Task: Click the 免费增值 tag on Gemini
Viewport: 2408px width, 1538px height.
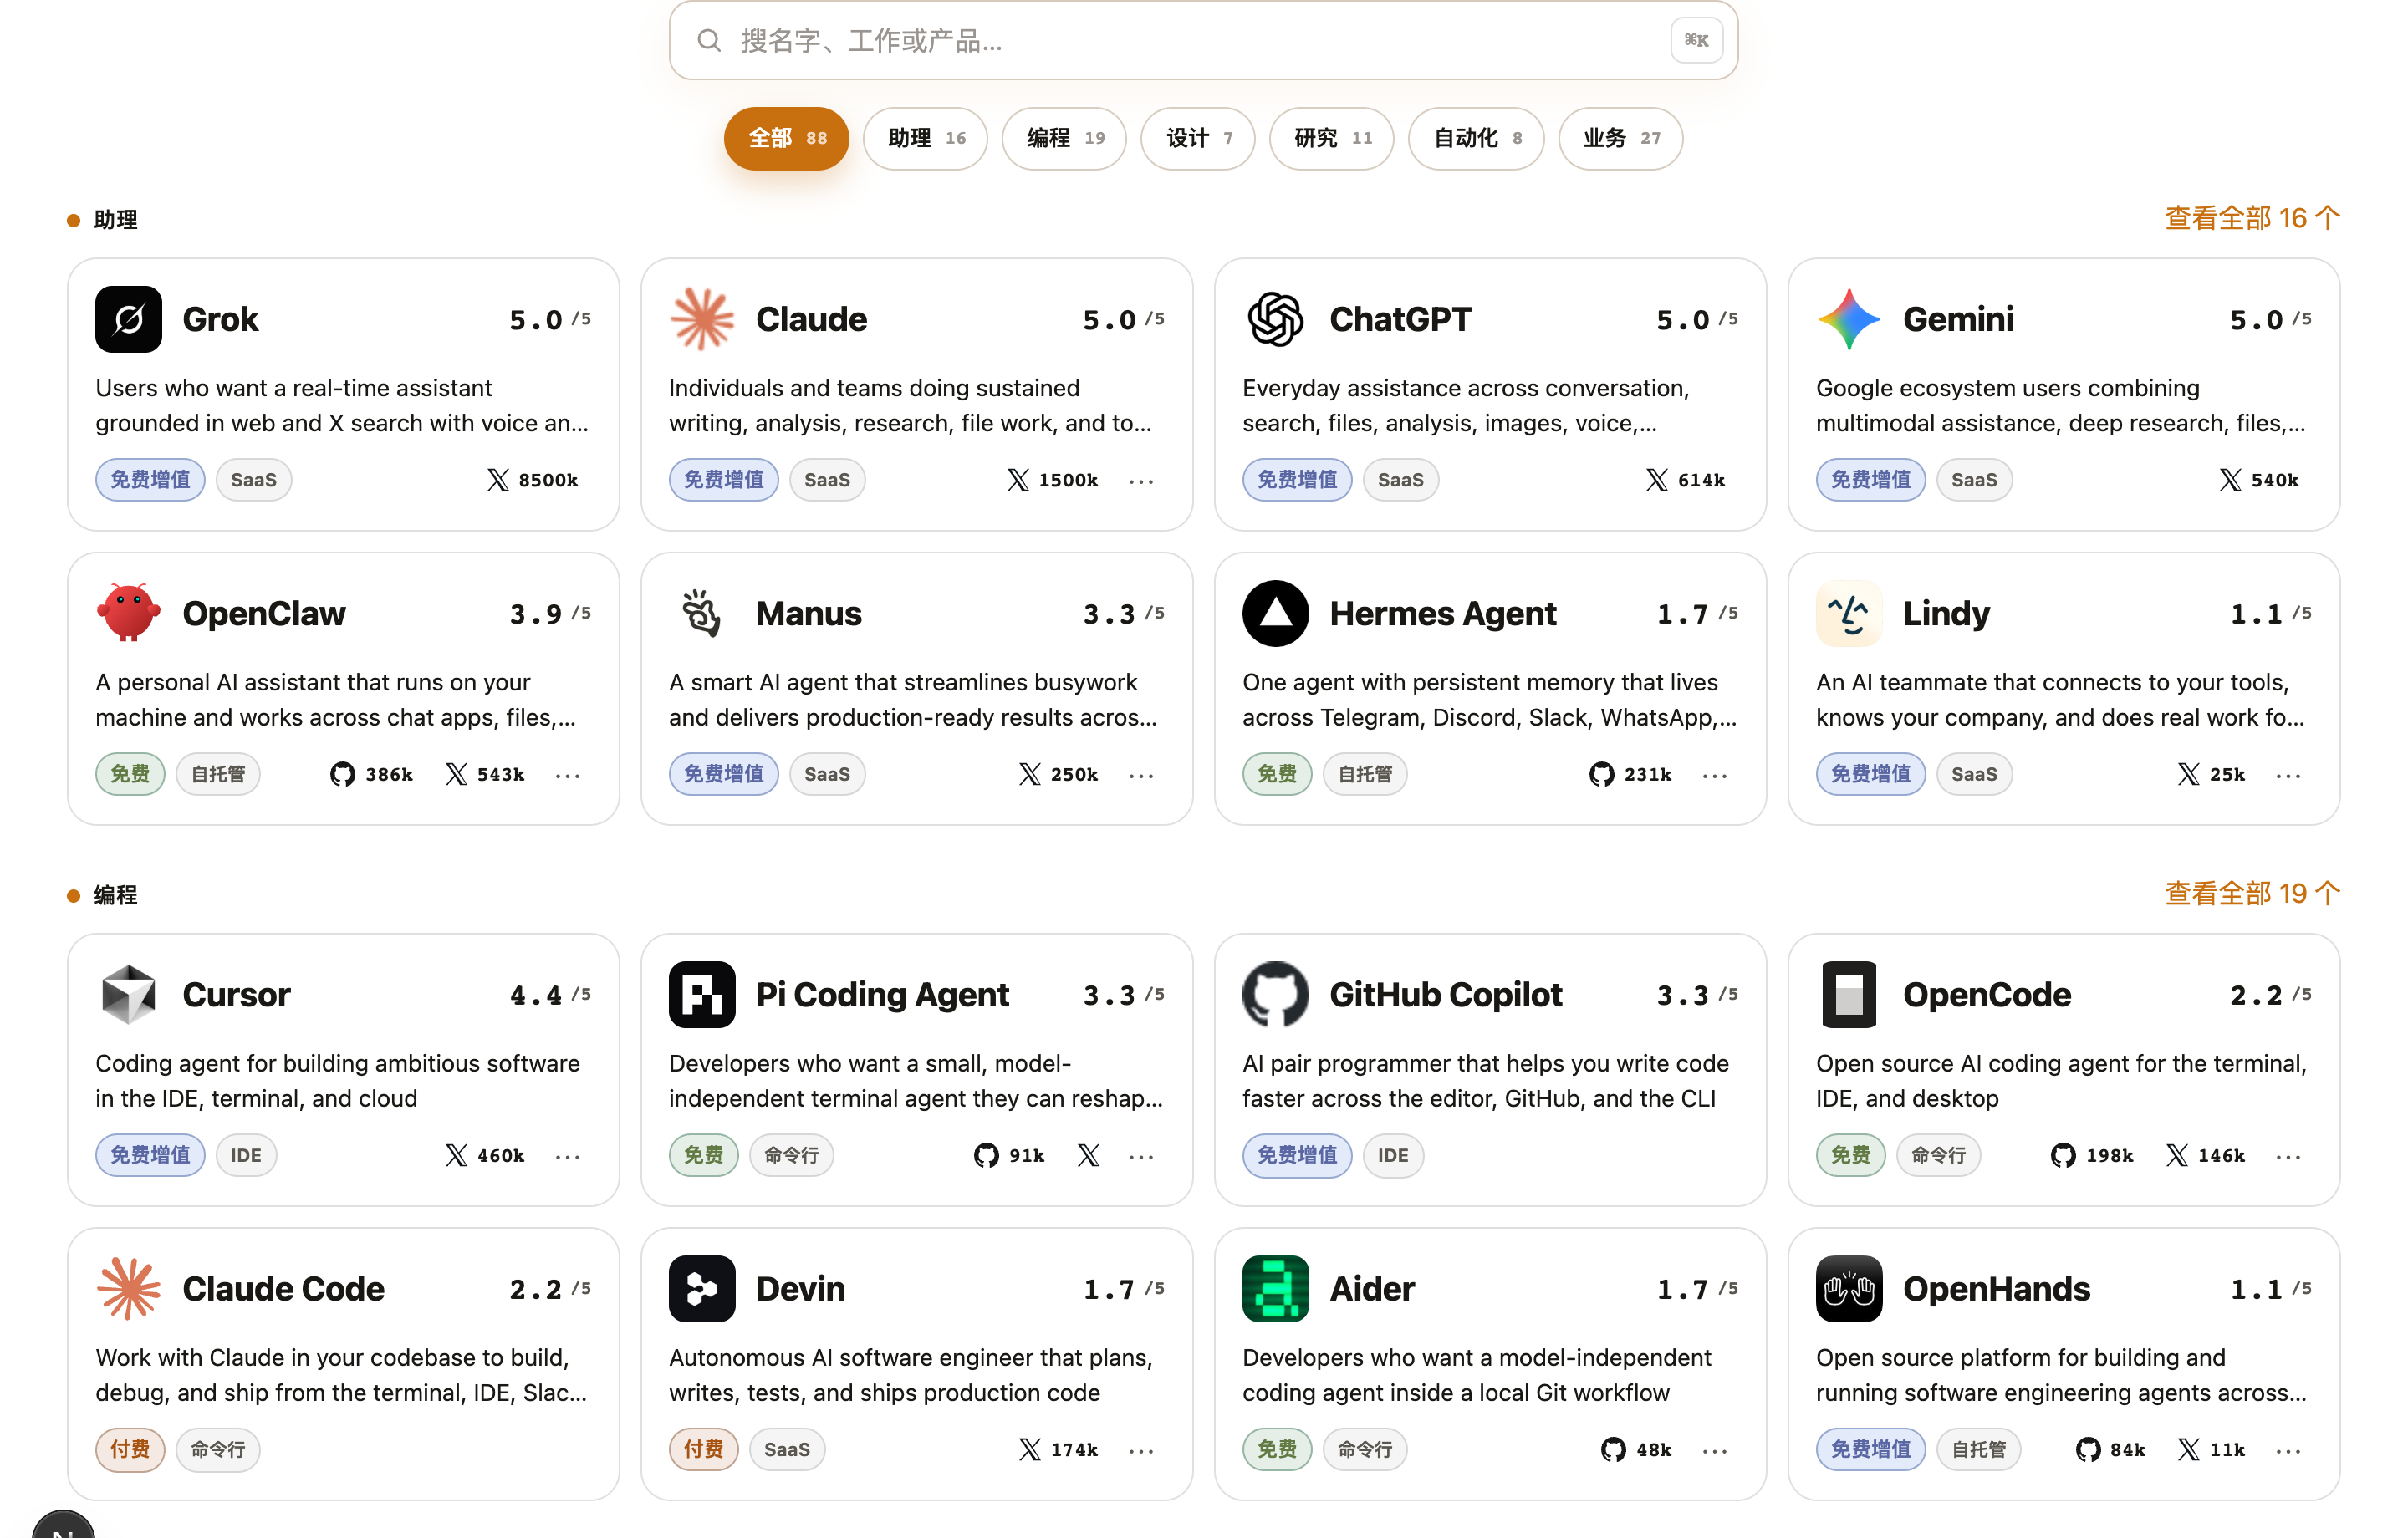Action: (1870, 480)
